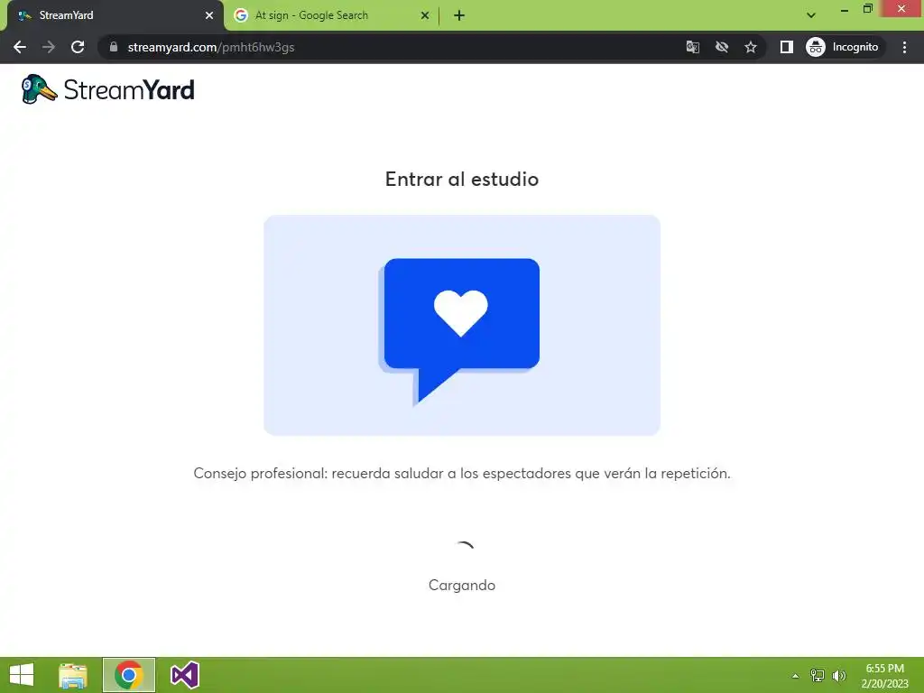Click the streamyard.com address bar
The image size is (924, 693).
click(389, 47)
